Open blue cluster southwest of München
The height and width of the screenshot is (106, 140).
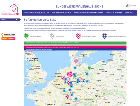(x=76, y=99)
